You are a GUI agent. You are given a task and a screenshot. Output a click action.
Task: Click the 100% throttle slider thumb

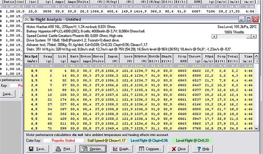point(249,36)
